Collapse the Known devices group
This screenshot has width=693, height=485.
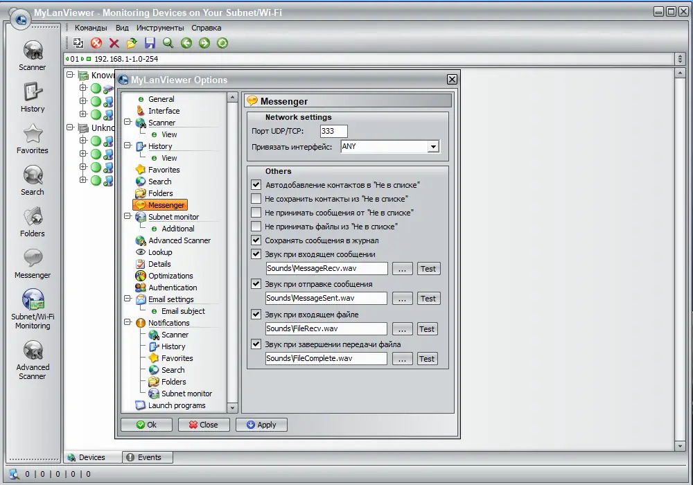pyautogui.click(x=70, y=75)
